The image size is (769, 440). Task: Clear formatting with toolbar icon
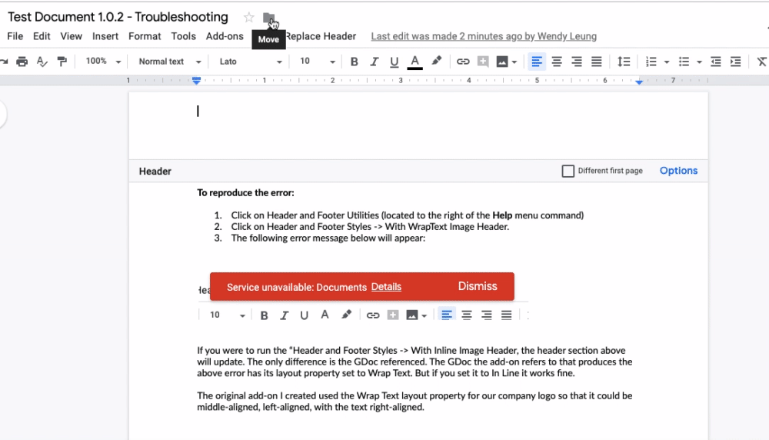[x=761, y=62]
